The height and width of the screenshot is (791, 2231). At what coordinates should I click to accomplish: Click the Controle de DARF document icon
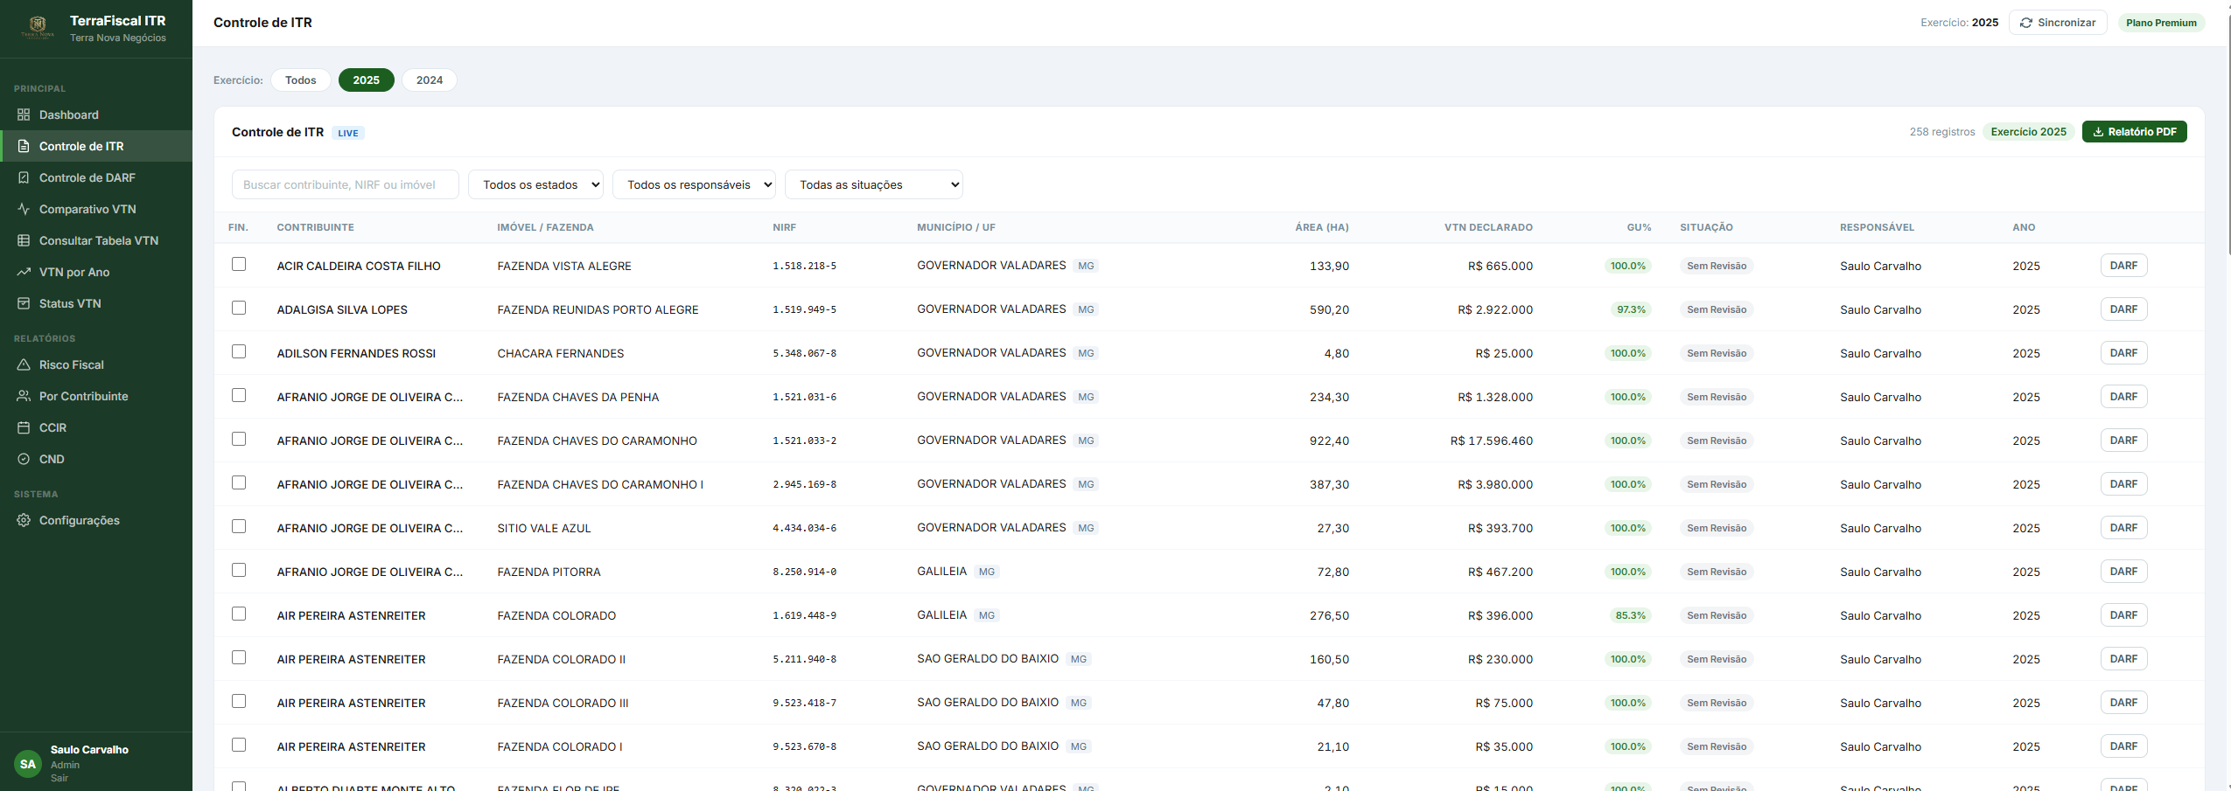point(24,177)
